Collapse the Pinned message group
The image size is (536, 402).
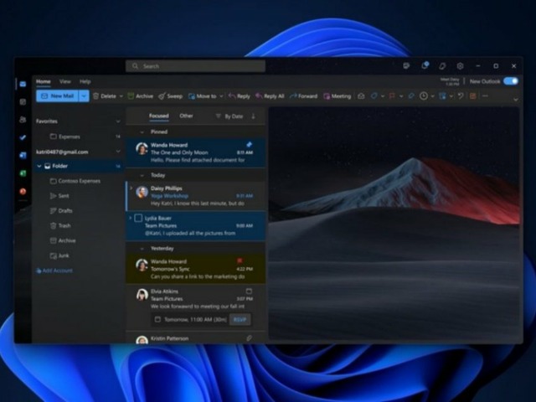pyautogui.click(x=142, y=131)
